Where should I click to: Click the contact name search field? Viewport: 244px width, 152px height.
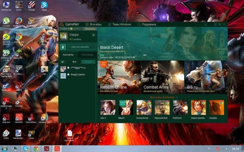coord(82,47)
